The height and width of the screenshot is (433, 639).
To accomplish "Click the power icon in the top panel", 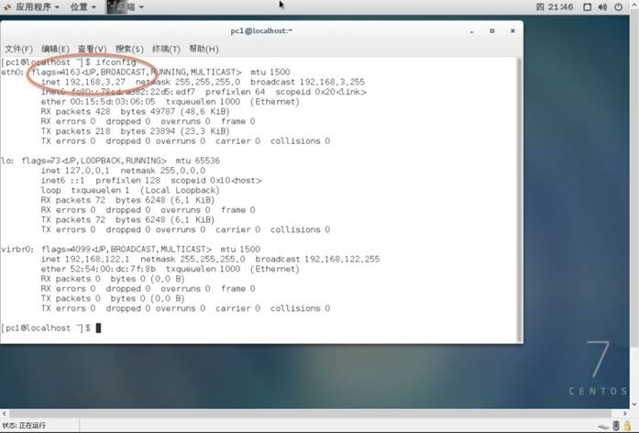I will 621,6.
